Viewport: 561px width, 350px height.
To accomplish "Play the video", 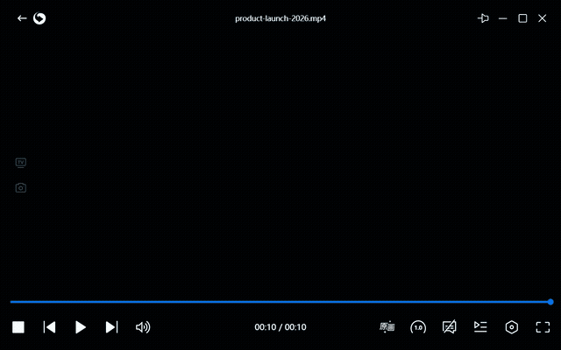I will 81,327.
